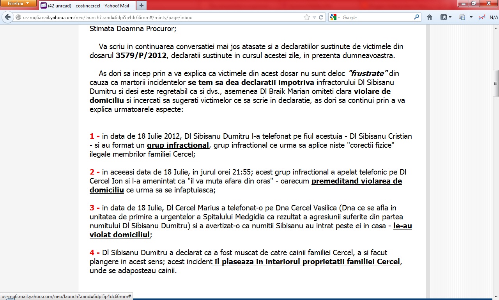Open a new browser tab

coord(141,5)
